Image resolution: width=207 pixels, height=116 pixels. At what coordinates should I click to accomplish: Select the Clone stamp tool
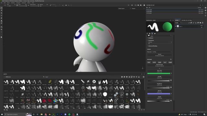(x=1, y=21)
